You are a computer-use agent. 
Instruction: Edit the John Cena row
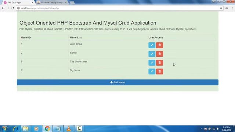coord(152,45)
